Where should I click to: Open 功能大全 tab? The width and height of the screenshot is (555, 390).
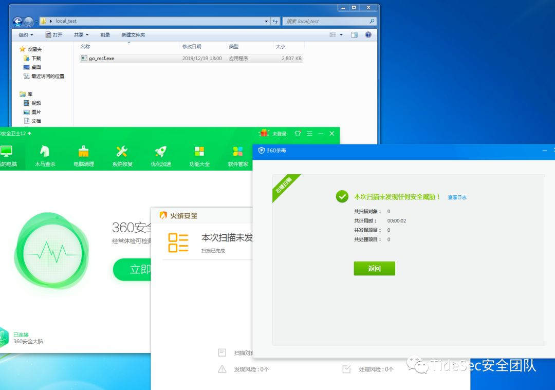tap(199, 156)
